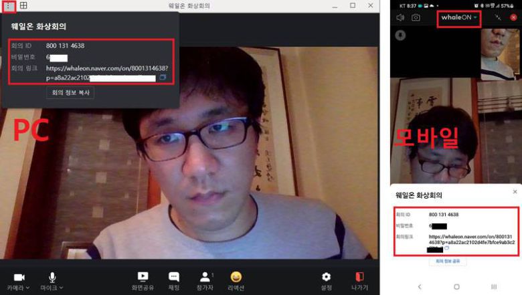Click the 화면공유 screen share icon
Viewport: 522px width, 295px height.
click(143, 276)
